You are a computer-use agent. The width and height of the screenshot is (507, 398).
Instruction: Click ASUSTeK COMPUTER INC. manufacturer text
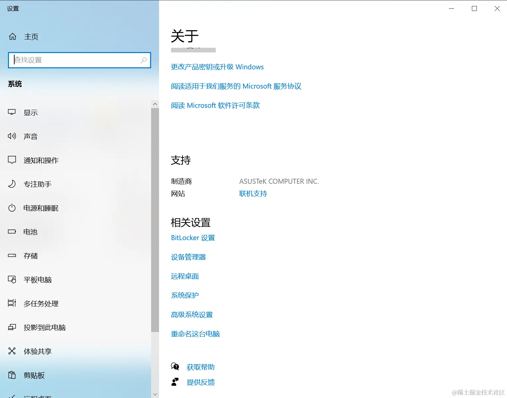[x=279, y=181]
